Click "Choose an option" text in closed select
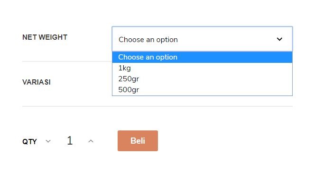 pos(148,40)
